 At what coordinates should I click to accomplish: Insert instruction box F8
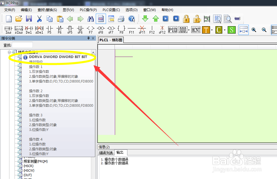[x=121, y=30]
